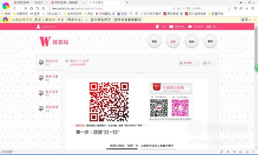Viewport: 258px width, 155px height.
Task: Stop loading the page with X button
Action: [x=25, y=8]
